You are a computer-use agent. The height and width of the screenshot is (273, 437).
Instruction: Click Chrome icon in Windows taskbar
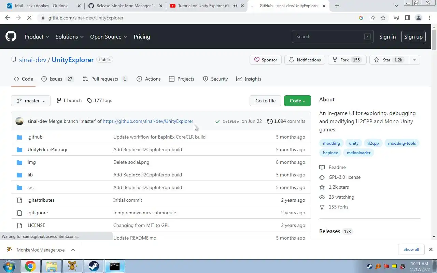coord(30,266)
